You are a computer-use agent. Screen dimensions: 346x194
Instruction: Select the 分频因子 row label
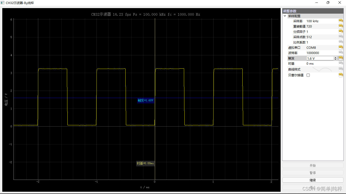[x=299, y=32]
